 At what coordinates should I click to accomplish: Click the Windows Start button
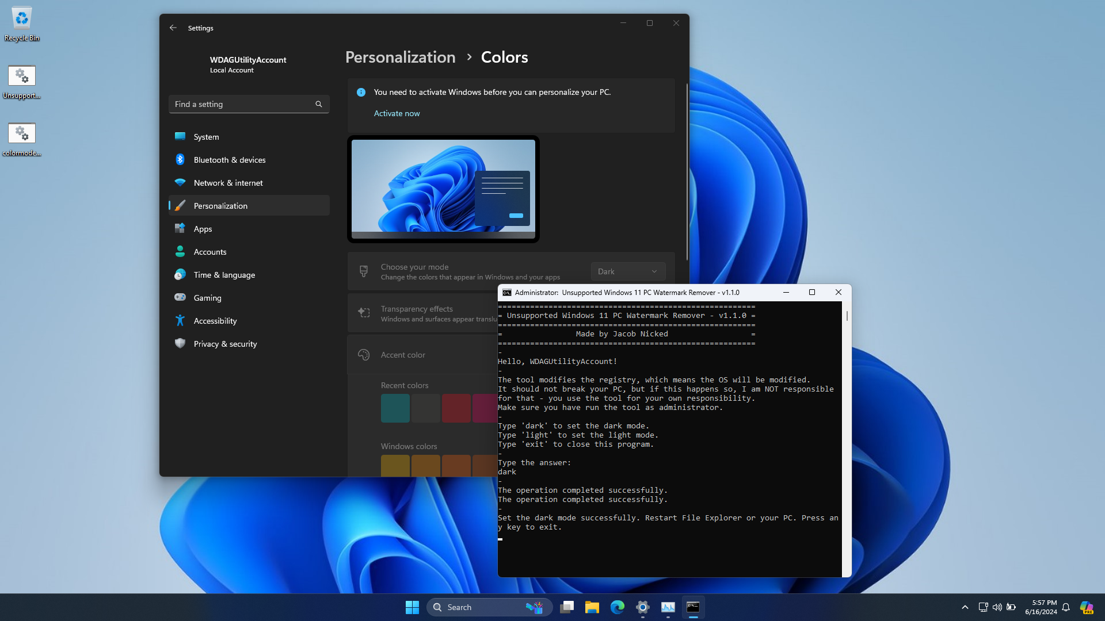click(x=412, y=607)
